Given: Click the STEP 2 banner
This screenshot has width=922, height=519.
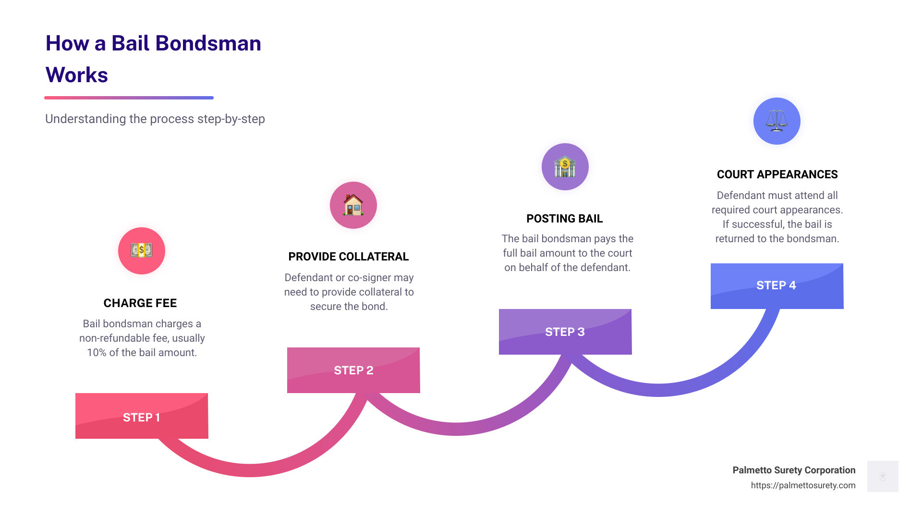Looking at the screenshot, I should (x=353, y=370).
